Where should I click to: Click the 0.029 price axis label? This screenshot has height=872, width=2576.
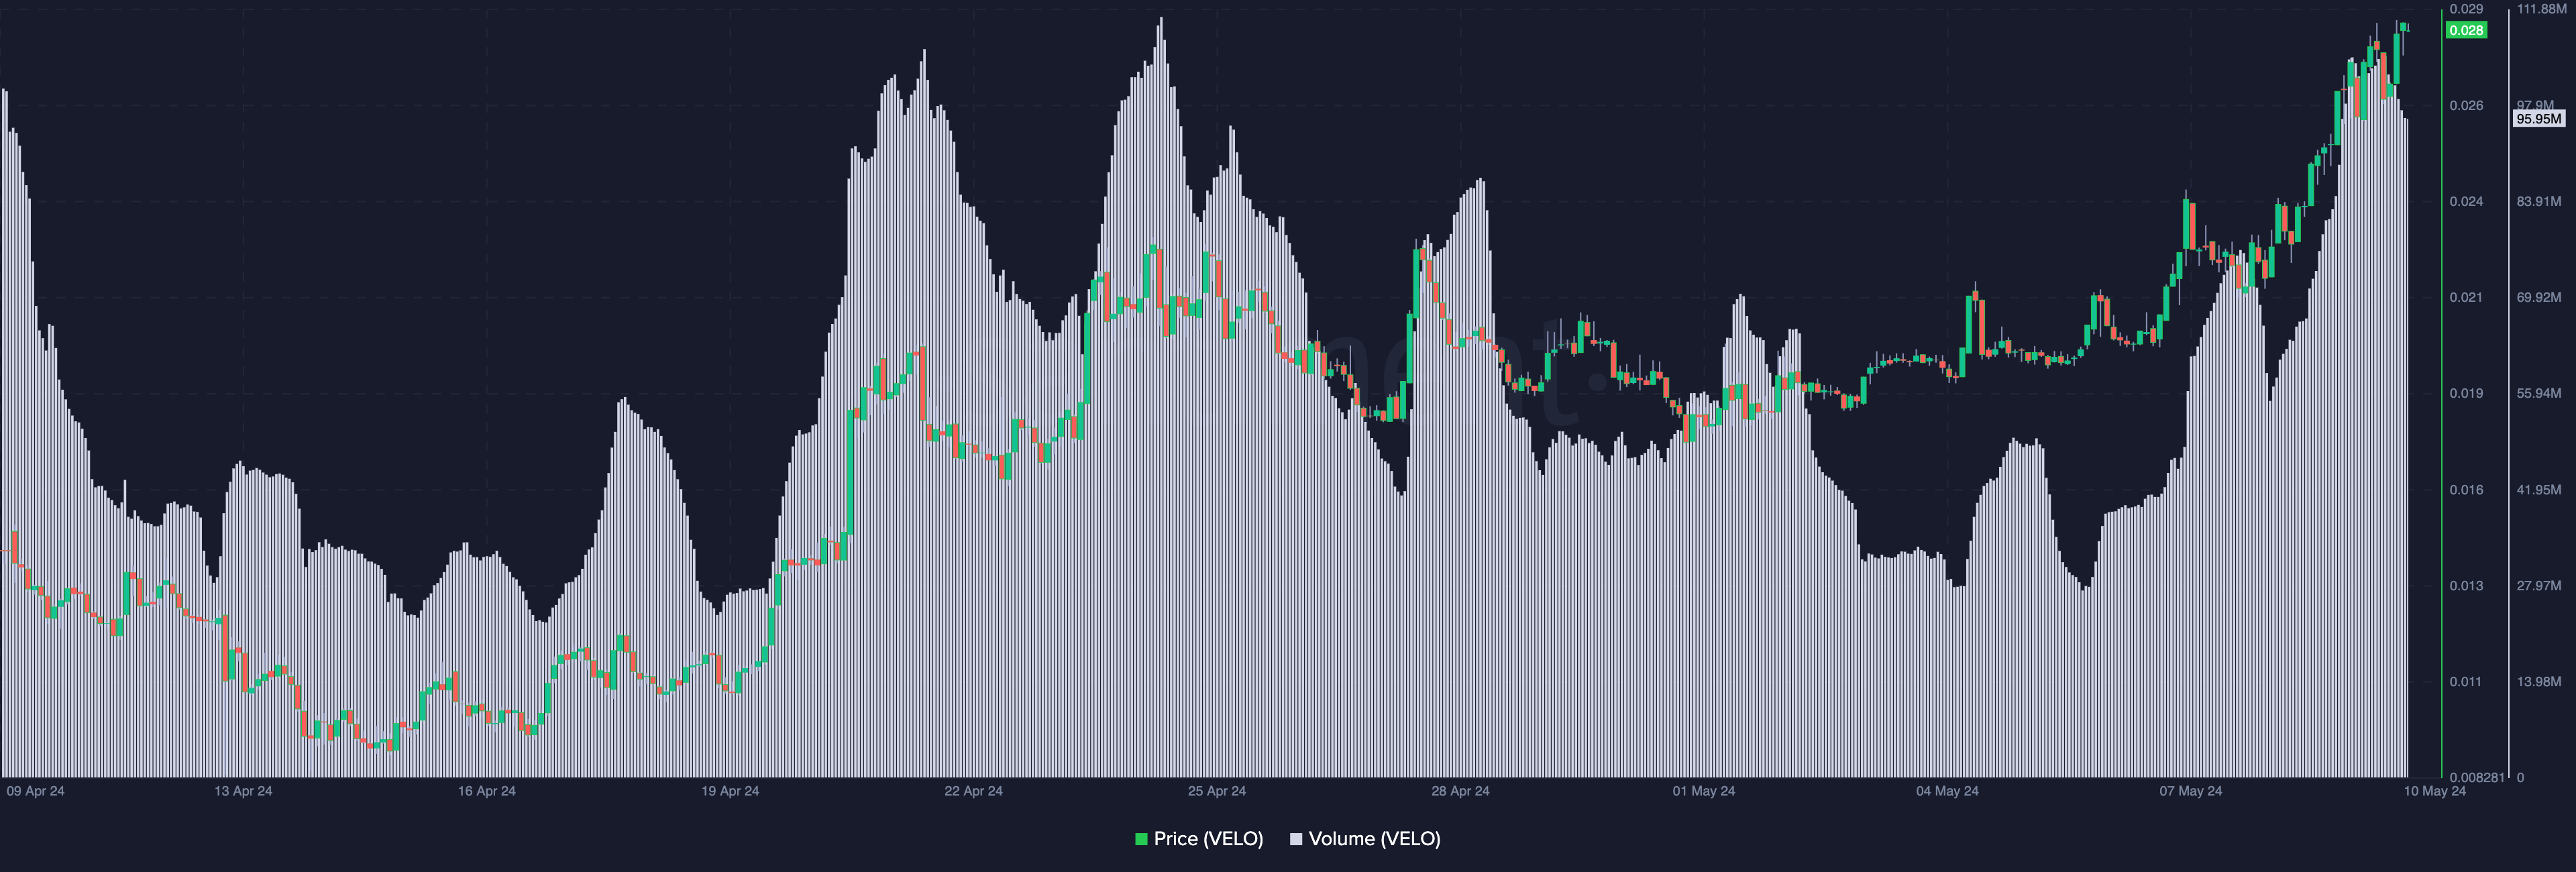coord(2466,9)
